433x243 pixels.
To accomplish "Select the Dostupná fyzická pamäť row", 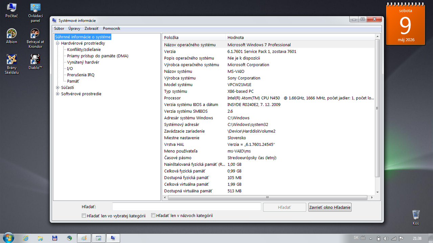I will (x=268, y=178).
